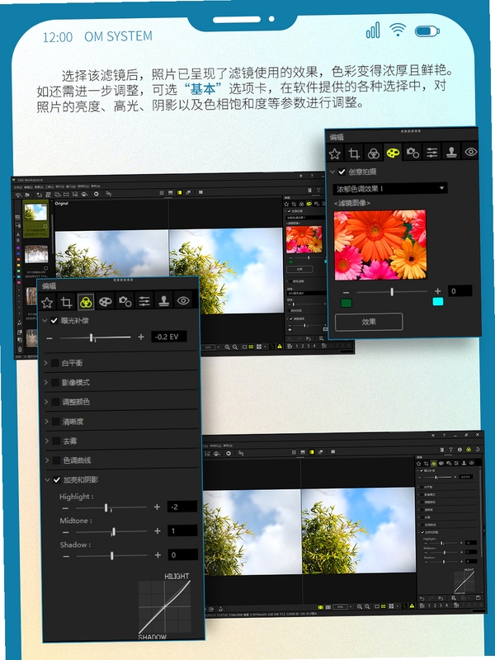This screenshot has width=495, height=660.
Task: Select the highlighted palette tab in the enlarged 创意拍摄 panel
Action: [x=393, y=153]
